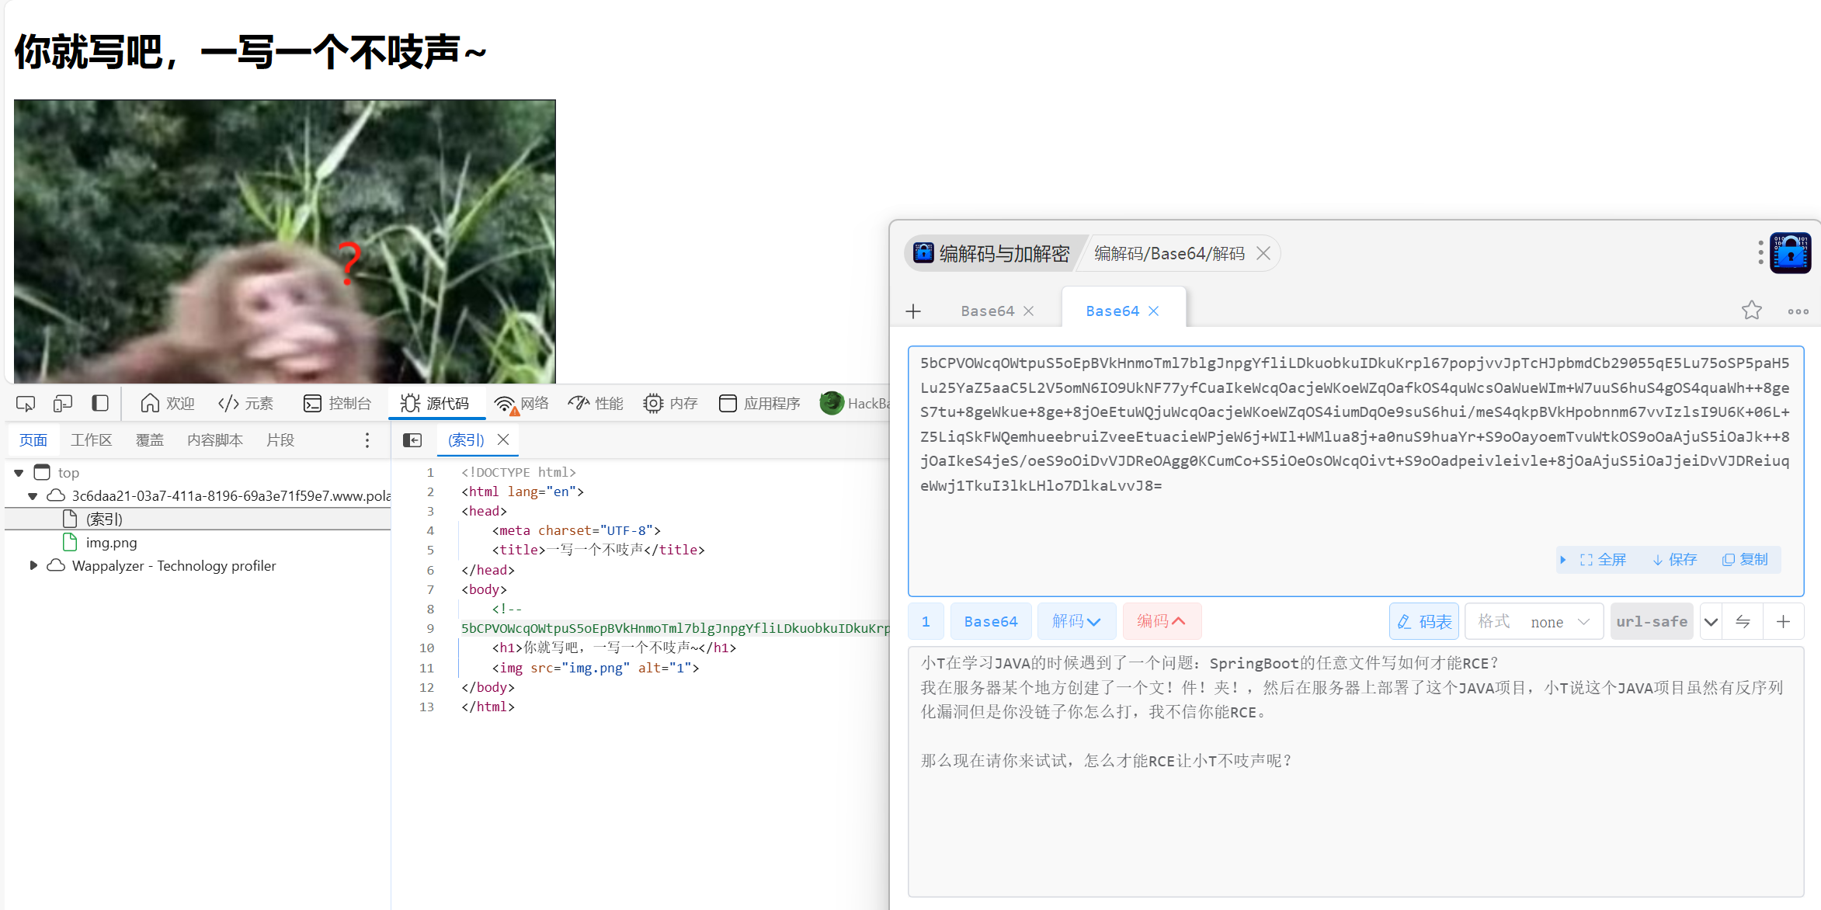The height and width of the screenshot is (910, 1821).
Task: Click the 全屏 fullscreen button
Action: pyautogui.click(x=1603, y=559)
